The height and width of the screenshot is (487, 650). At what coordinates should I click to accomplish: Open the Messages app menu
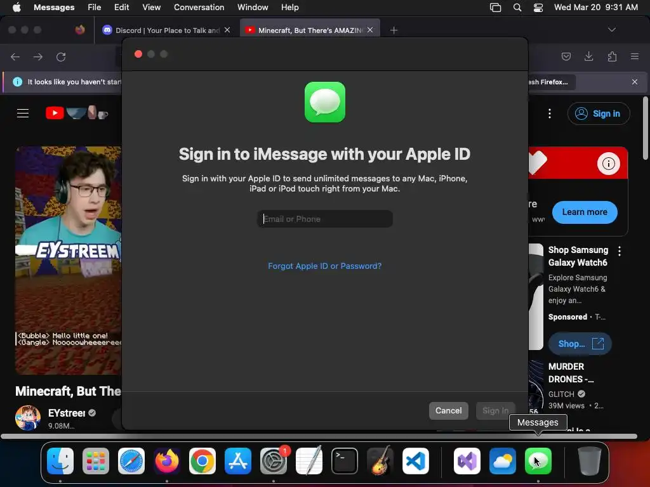pos(54,7)
